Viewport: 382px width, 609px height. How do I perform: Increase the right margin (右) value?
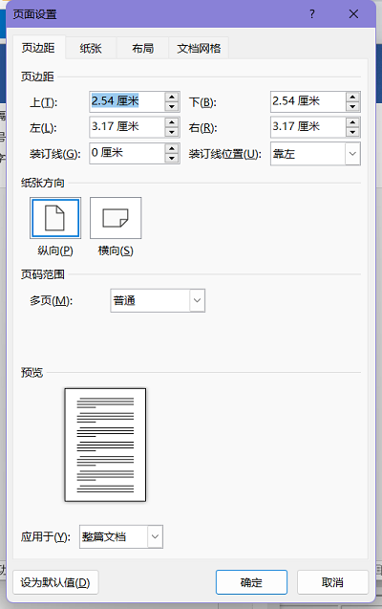click(352, 122)
